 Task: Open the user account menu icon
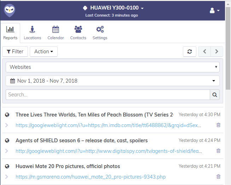tap(214, 11)
